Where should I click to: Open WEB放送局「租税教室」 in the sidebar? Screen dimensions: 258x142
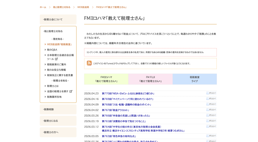point(59,44)
